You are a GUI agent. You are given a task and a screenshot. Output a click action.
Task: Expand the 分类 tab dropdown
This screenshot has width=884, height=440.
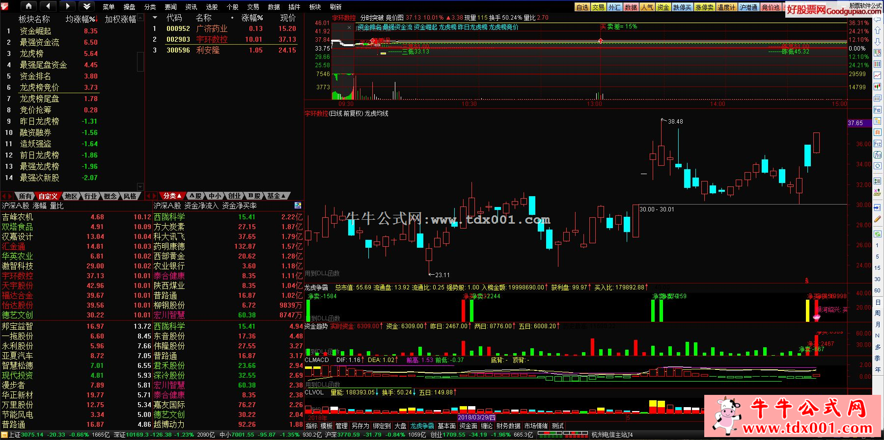(172, 196)
